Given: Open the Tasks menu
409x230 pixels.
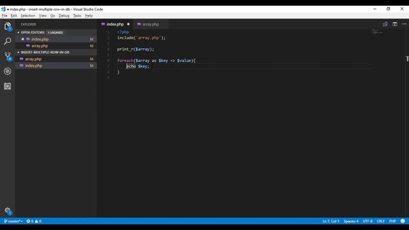Looking at the screenshot, I should tap(77, 15).
